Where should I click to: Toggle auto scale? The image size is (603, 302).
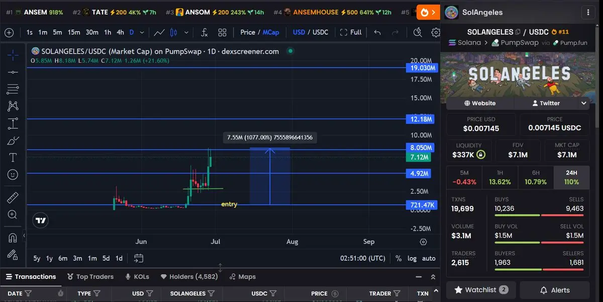[429, 258]
